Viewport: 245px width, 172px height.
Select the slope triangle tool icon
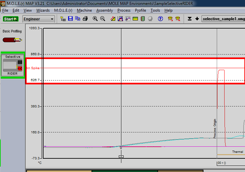pos(113,19)
